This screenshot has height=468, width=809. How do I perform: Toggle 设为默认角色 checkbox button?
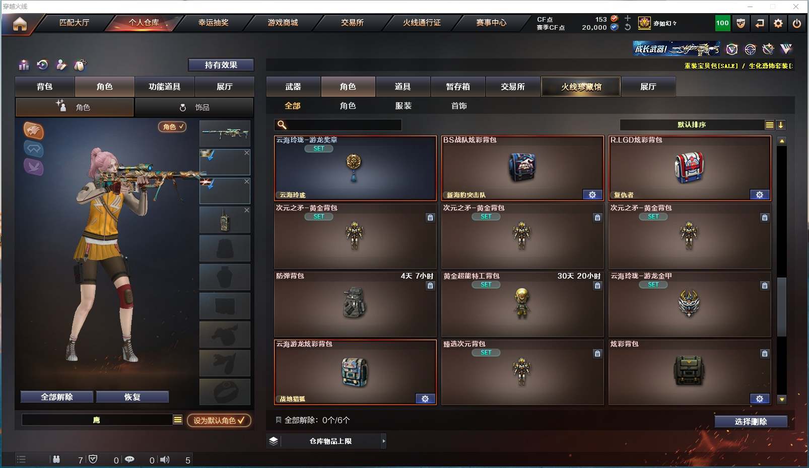[x=219, y=420]
